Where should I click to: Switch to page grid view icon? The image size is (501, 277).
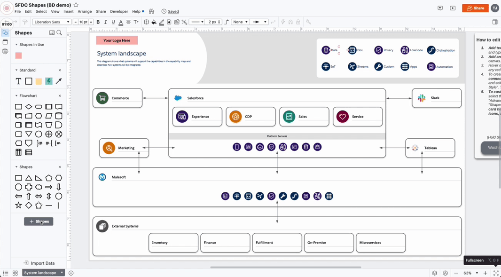coord(15,273)
